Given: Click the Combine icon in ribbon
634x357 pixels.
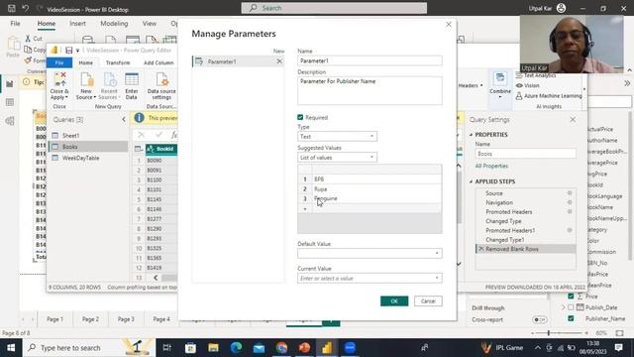Looking at the screenshot, I should coord(500,78).
